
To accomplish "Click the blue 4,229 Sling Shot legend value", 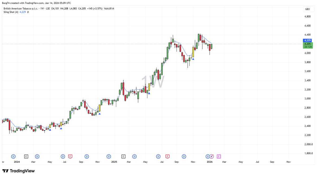I will 23,12.
